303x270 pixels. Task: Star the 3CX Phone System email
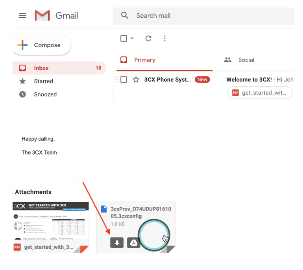(x=136, y=80)
